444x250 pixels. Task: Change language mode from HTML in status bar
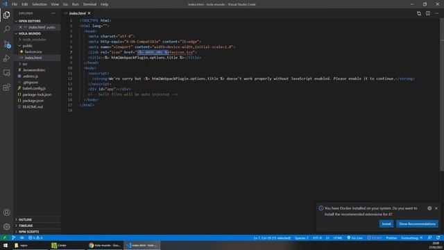point(338,237)
